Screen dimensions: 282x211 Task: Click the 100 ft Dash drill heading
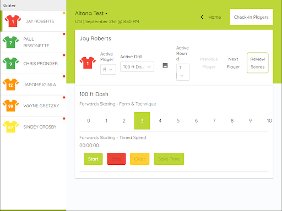[94, 94]
